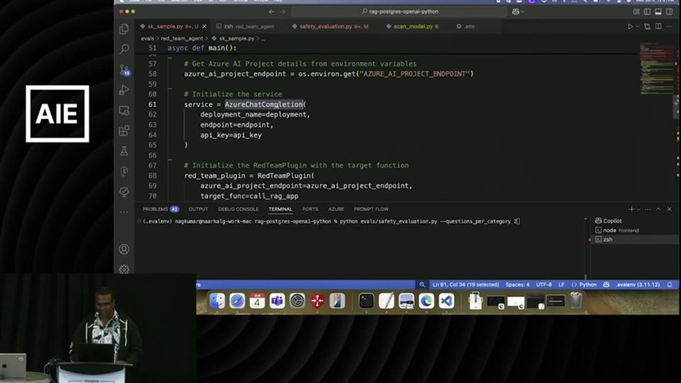
Task: Switch to the safety_evaluation.py editor tab
Action: [330, 26]
